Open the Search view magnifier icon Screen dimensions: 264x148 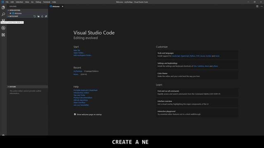click(x=3, y=14)
